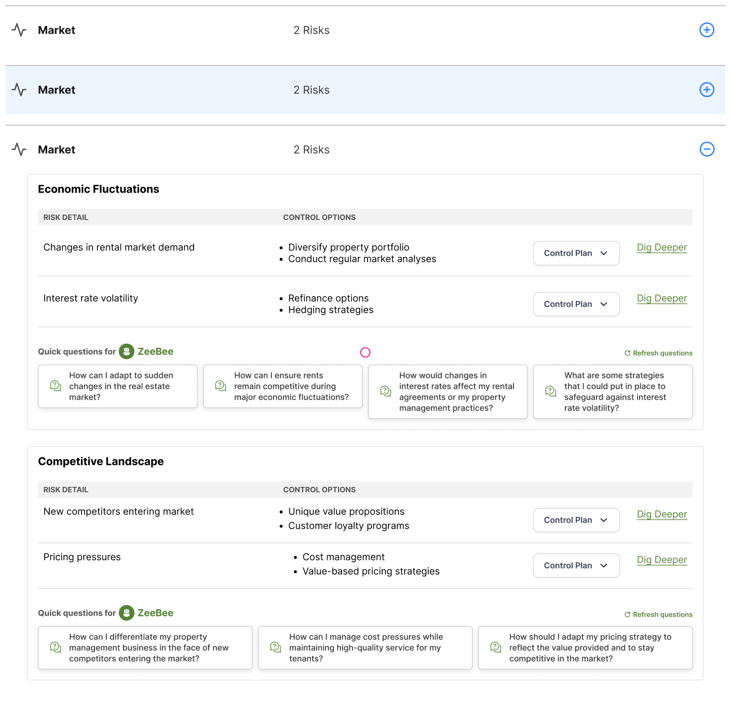The image size is (732, 708).
Task: Click the refresh icon in Economic Fluctuations questions
Action: (x=627, y=353)
